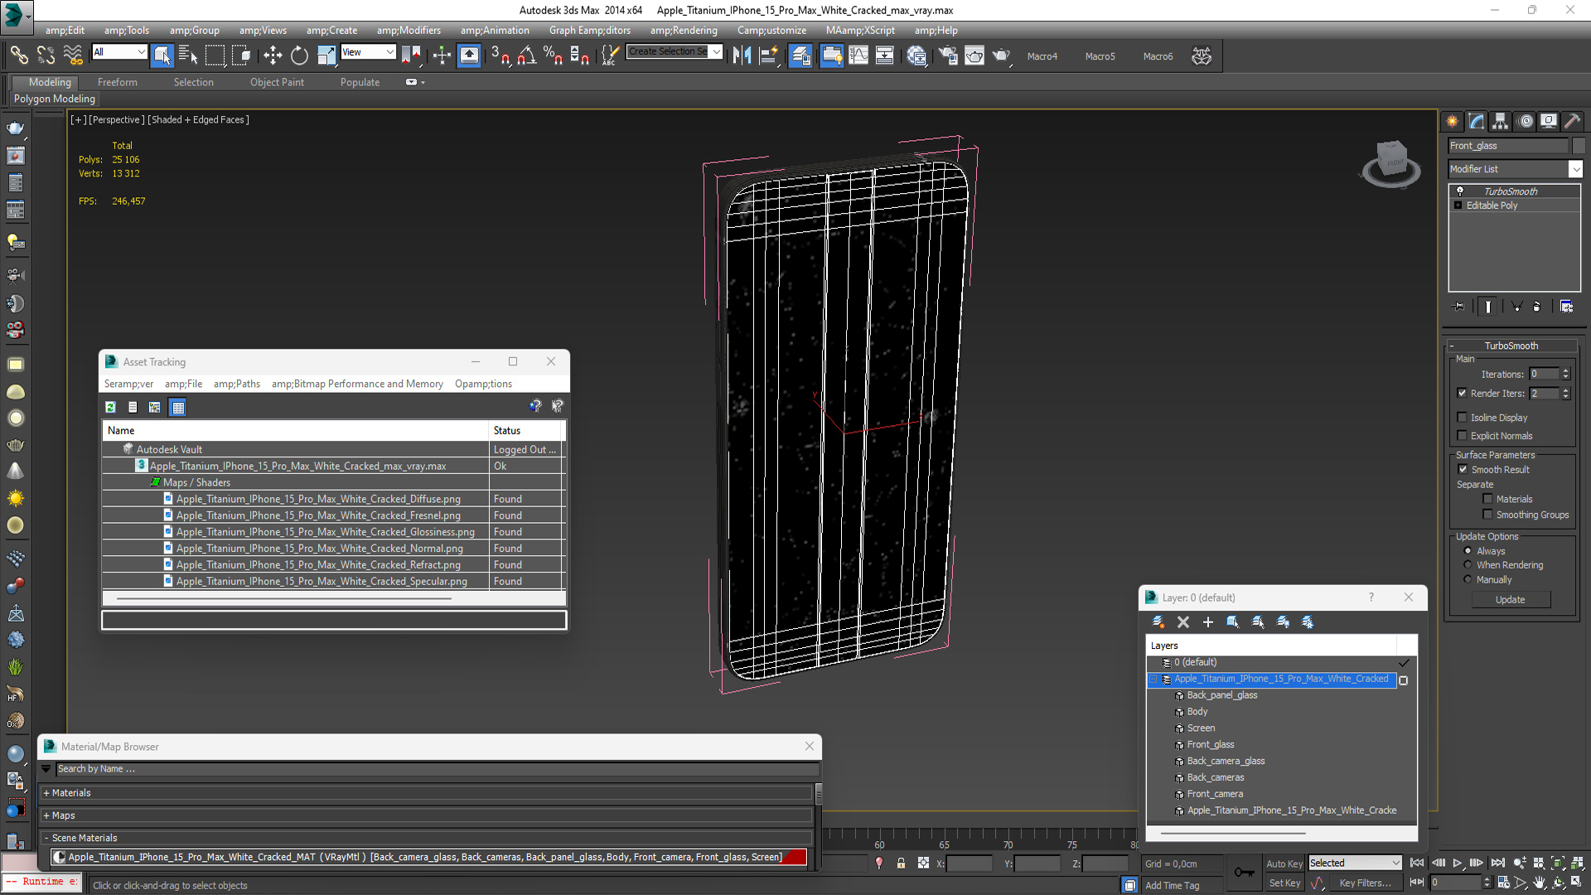The height and width of the screenshot is (895, 1591).
Task: Toggle Smooth Result checkbox in TurboSmooth
Action: 1463,469
